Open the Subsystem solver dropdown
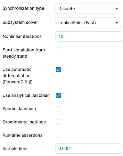 click(x=89, y=23)
